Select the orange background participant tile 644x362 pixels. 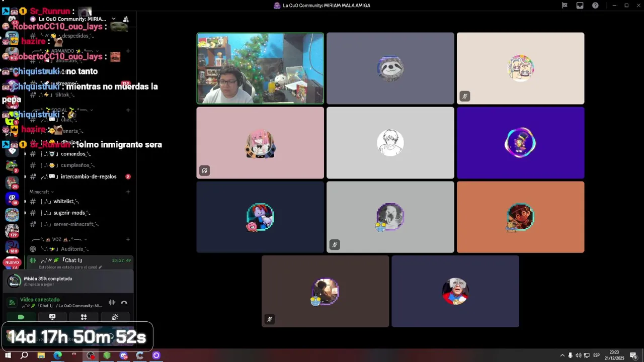520,217
